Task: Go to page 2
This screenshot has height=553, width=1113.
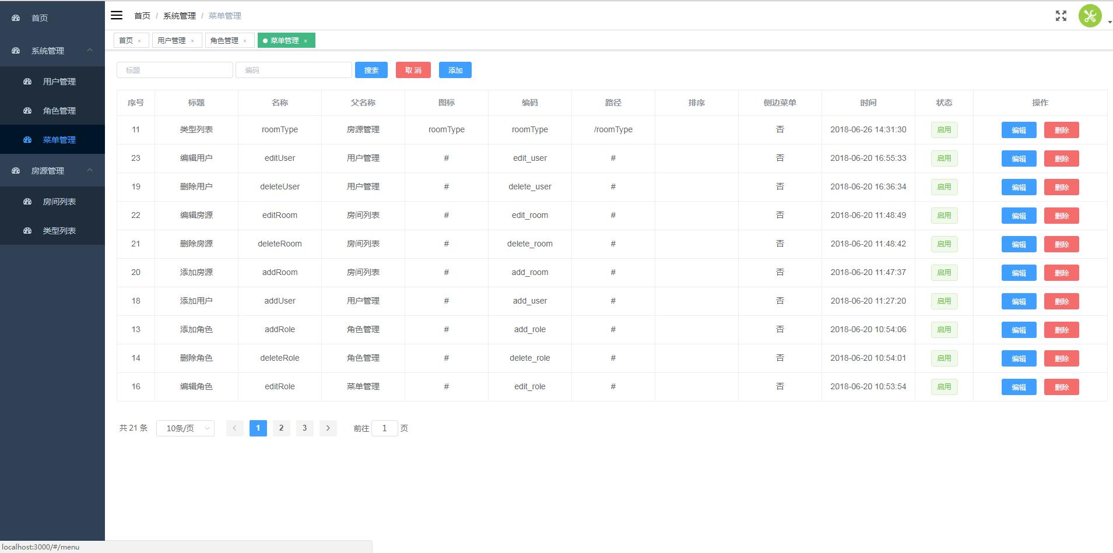Action: [282, 428]
